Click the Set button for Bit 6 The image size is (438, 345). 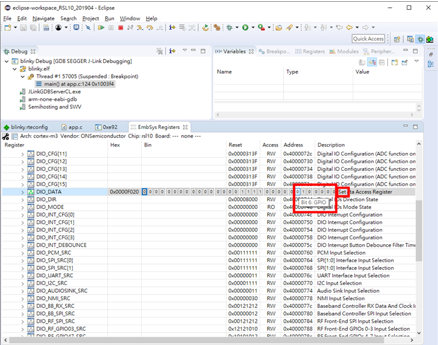[342, 192]
